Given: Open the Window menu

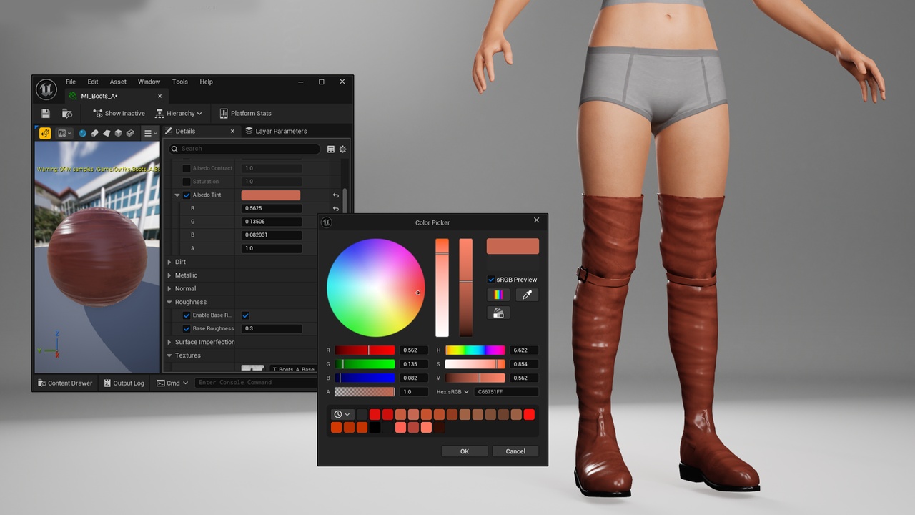Looking at the screenshot, I should pyautogui.click(x=149, y=82).
